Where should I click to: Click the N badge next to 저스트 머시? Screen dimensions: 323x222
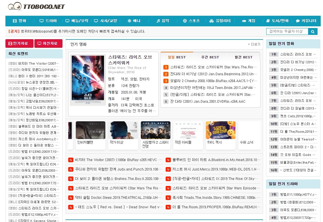coord(168,169)
